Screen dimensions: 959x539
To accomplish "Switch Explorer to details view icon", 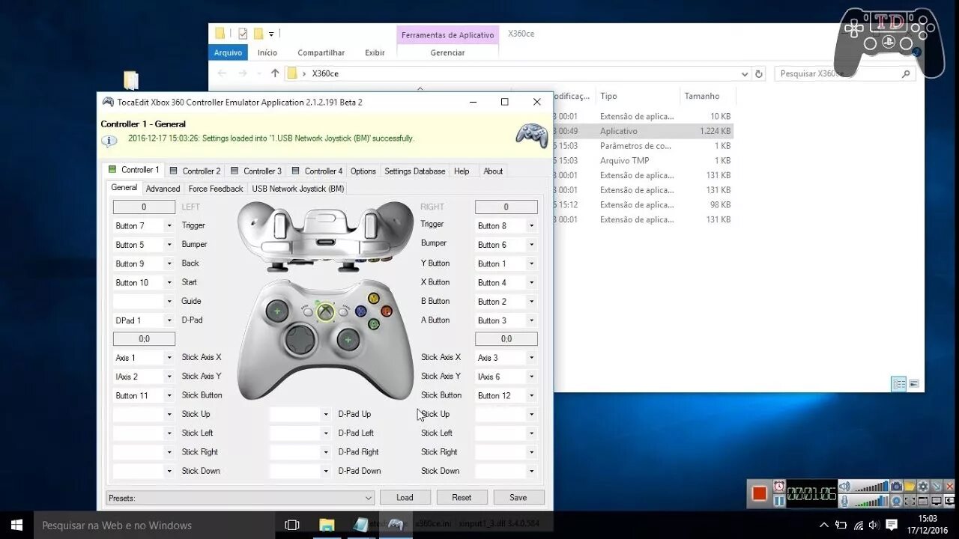I will point(898,384).
